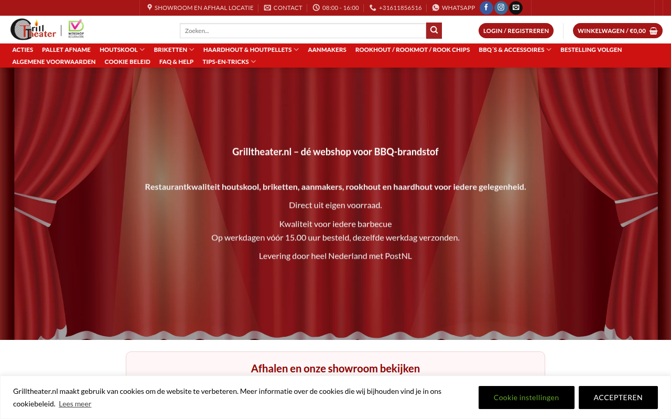Call the +31611856516 phone number link

pyautogui.click(x=400, y=8)
